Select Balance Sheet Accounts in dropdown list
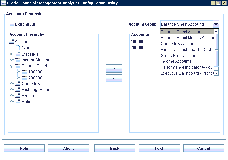 [x=187, y=32]
